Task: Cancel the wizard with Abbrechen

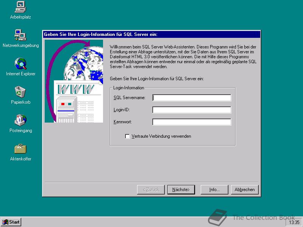Action: [x=245, y=190]
